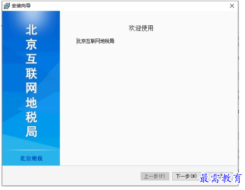Viewport: 245px width, 190px height.
Task: Click the 安装向导 title text
Action: 21,6
